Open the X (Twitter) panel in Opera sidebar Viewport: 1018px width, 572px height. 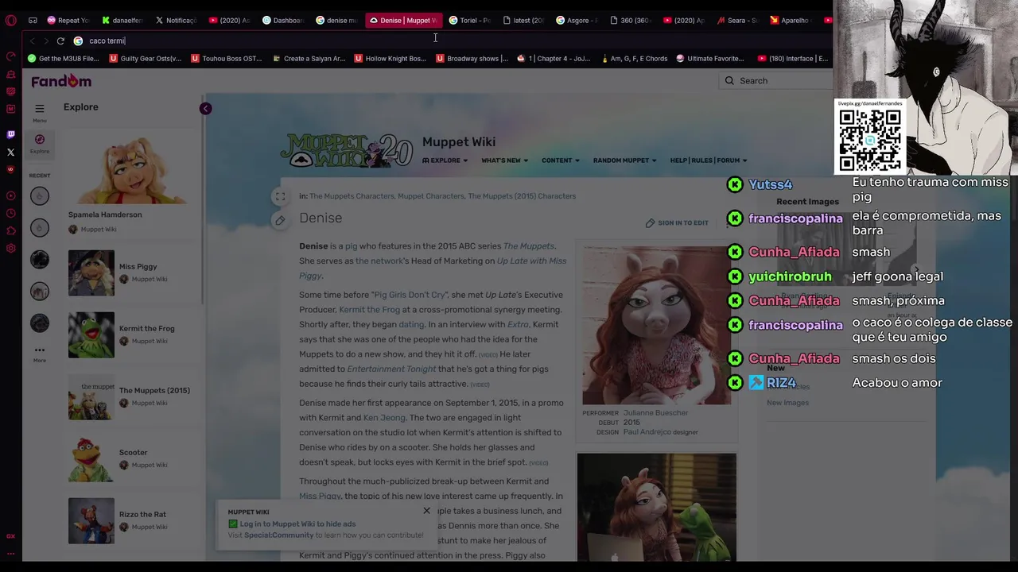point(10,152)
